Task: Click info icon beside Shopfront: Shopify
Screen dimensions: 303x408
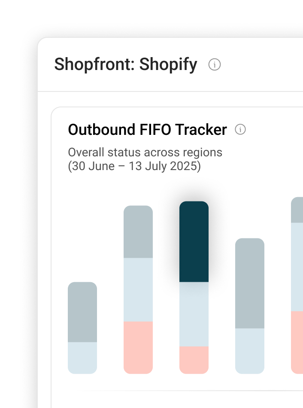Action: pyautogui.click(x=214, y=65)
